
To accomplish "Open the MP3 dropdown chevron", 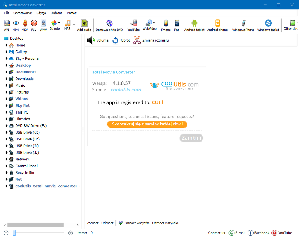I will tap(74, 25).
